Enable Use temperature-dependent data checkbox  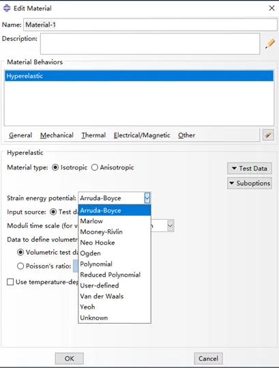(10, 282)
